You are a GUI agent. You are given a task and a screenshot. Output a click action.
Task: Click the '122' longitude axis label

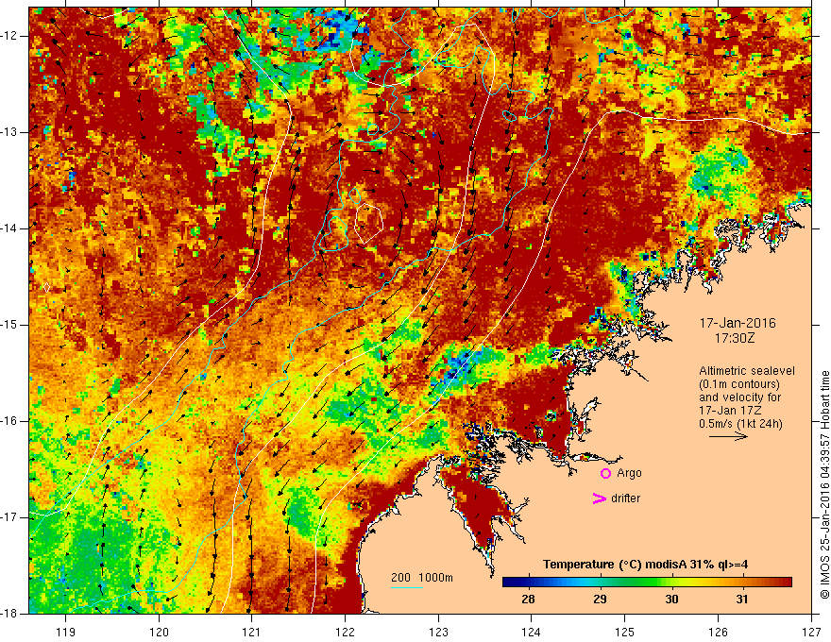(x=345, y=632)
